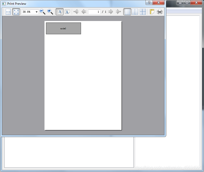Open the zoom percentage dropdown
Viewport: 204px width, 172px height.
point(36,12)
